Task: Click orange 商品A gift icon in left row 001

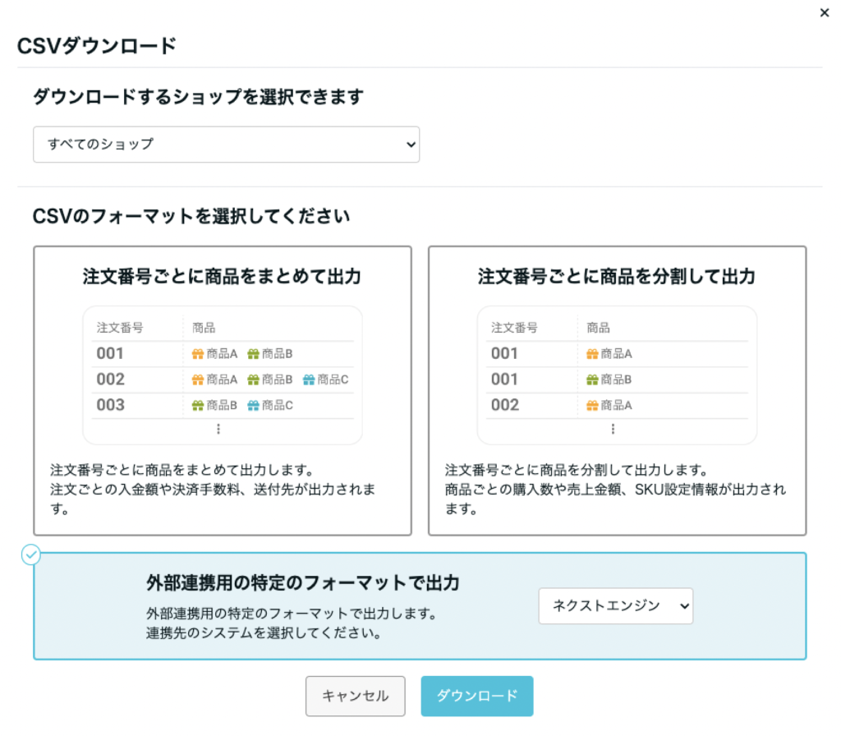Action: (x=197, y=354)
